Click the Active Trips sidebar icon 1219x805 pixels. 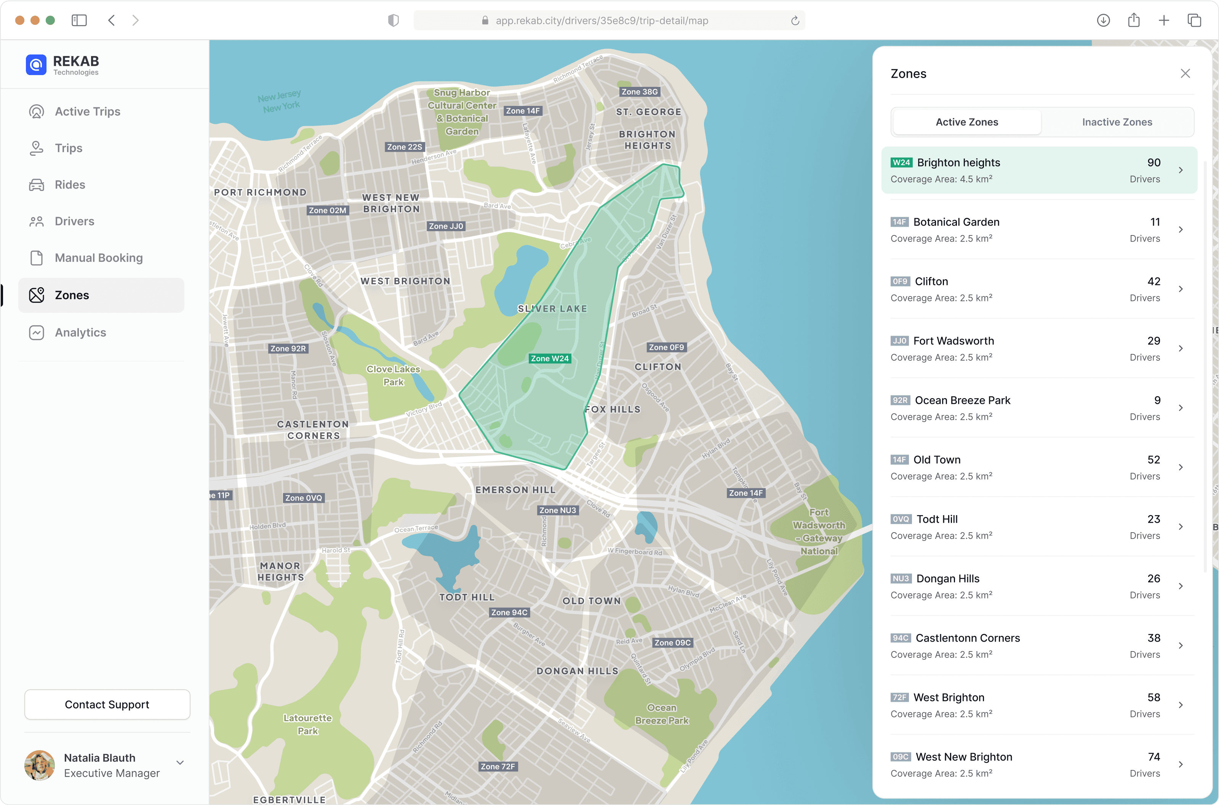37,111
